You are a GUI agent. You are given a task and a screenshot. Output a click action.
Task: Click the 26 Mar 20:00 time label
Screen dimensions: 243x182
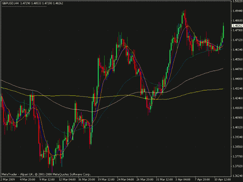pyautogui.click(x=145, y=180)
